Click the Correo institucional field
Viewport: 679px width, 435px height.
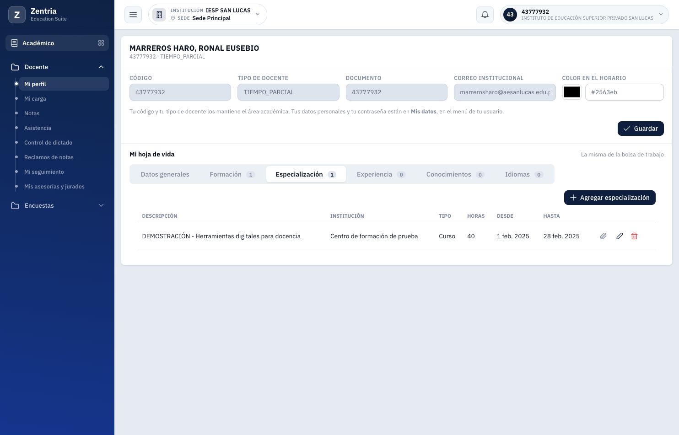[505, 92]
